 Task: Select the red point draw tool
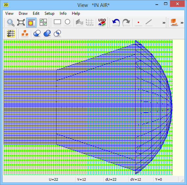[138, 22]
